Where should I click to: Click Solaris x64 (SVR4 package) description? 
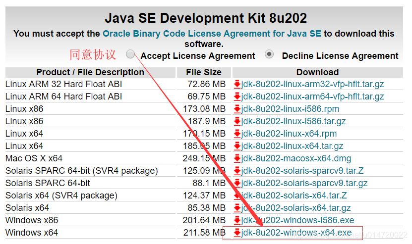click(61, 195)
